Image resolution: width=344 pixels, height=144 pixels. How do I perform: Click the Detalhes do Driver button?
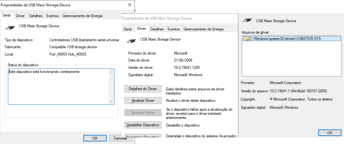tap(143, 89)
